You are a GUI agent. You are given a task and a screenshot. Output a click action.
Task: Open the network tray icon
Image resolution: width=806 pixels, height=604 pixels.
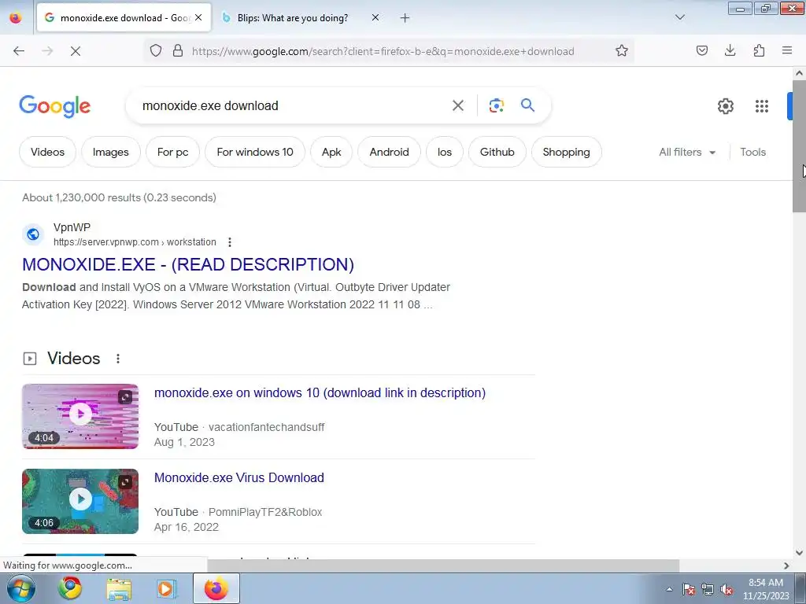point(708,590)
